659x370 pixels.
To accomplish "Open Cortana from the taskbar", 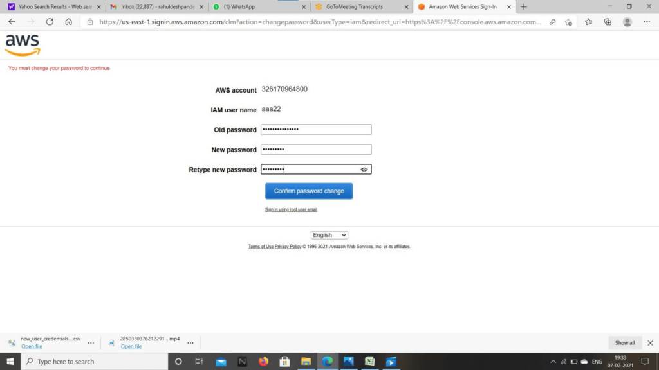I will (x=178, y=361).
